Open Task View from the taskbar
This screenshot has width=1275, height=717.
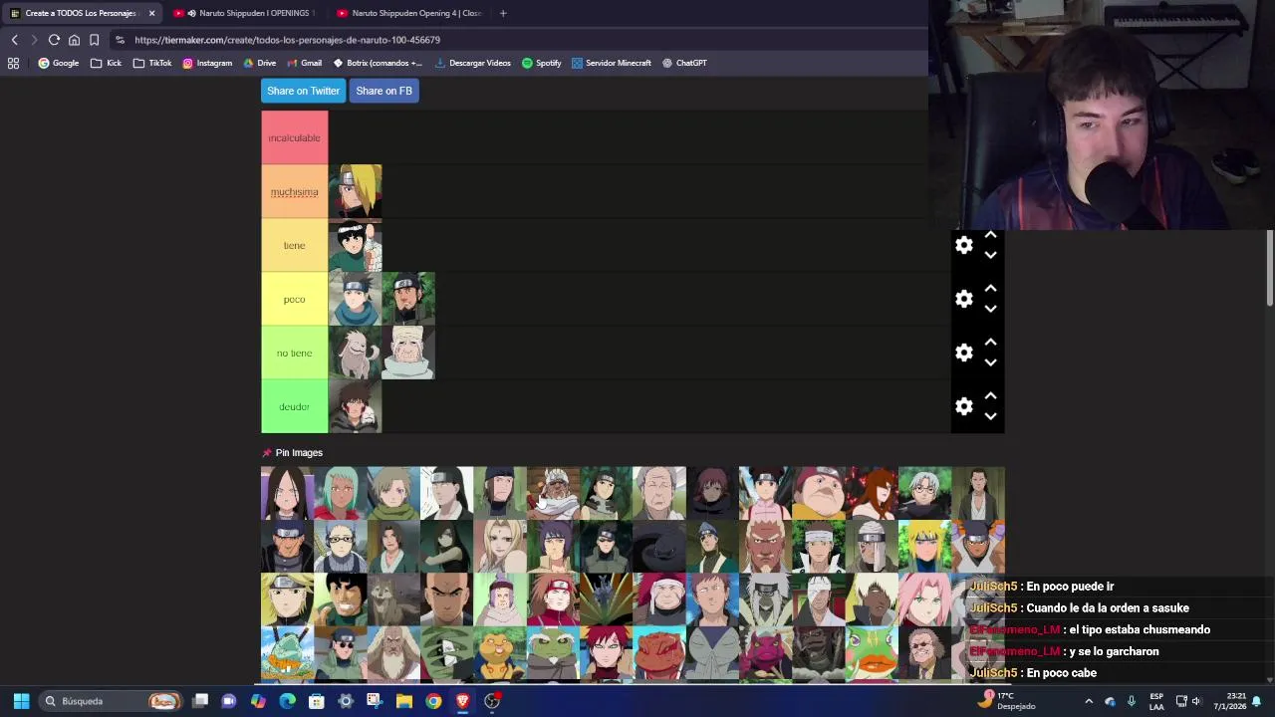[x=200, y=701]
